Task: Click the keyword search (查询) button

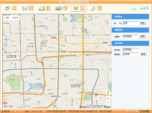Action: (x=142, y=36)
